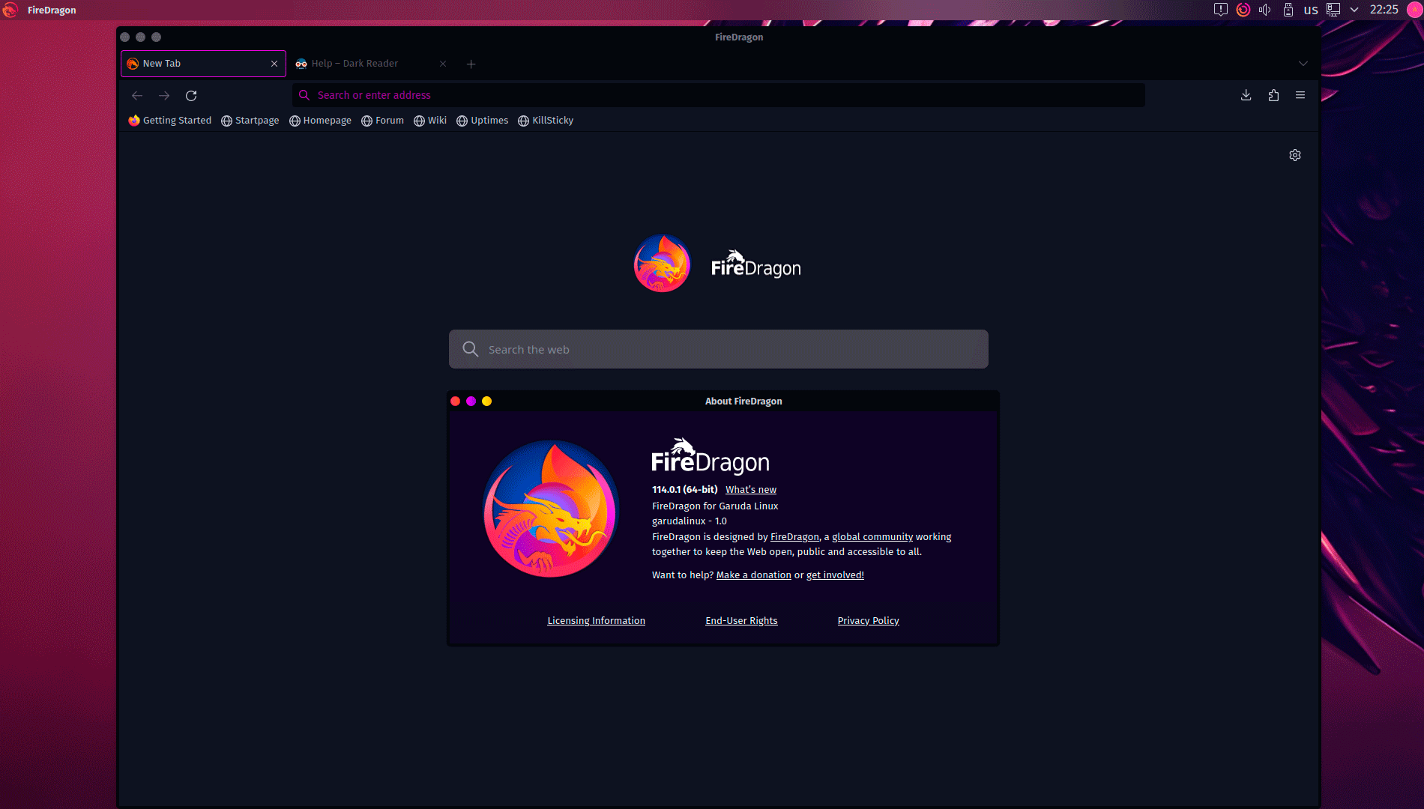The width and height of the screenshot is (1424, 809).
Task: Click the pink user avatar icon
Action: point(1415,10)
